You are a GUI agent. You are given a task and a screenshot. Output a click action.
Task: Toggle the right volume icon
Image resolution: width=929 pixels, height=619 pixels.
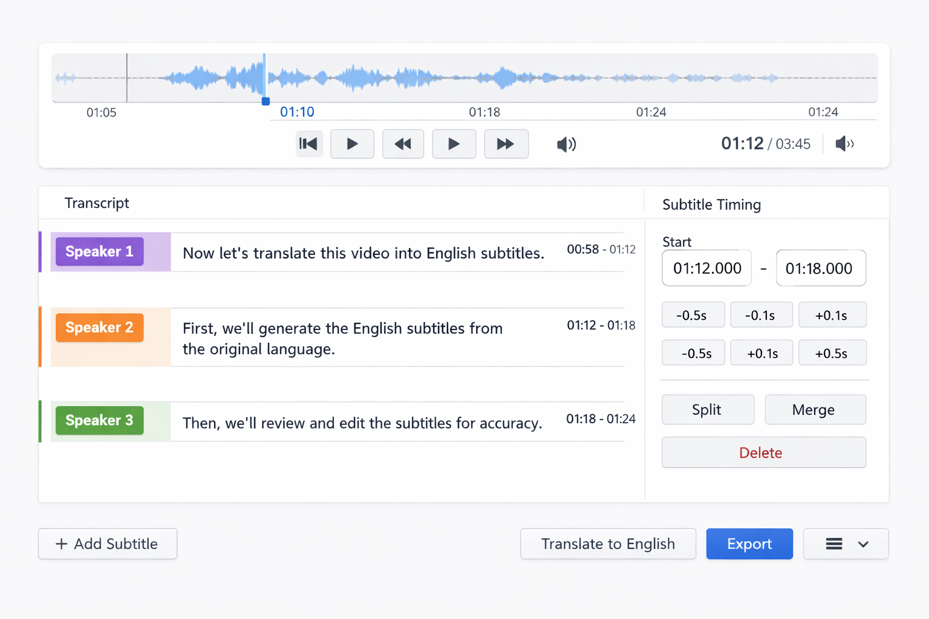[x=844, y=144]
